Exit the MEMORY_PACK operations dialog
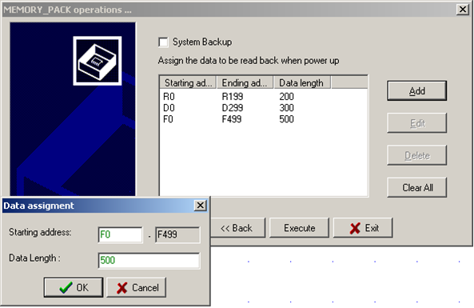Viewport: 474px width, 308px height. (x=363, y=228)
